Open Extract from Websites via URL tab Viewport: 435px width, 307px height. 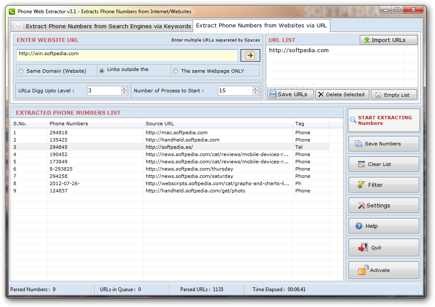point(262,26)
